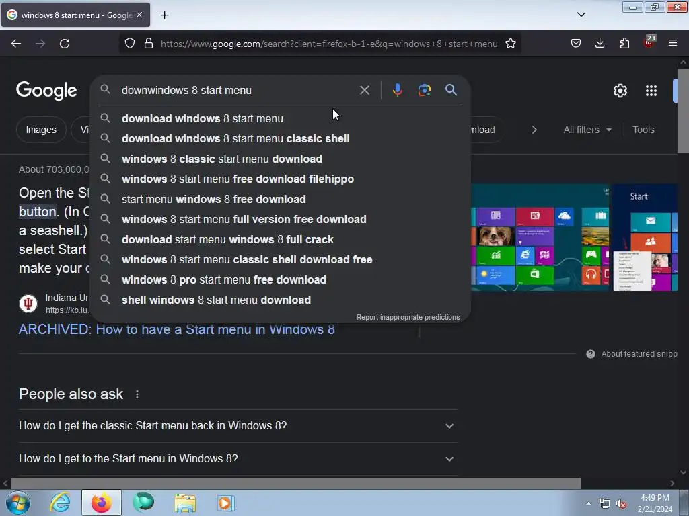Launch Internet Explorer from taskbar

point(60,503)
